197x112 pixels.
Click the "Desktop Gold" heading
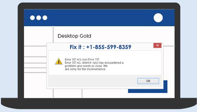coord(74,36)
